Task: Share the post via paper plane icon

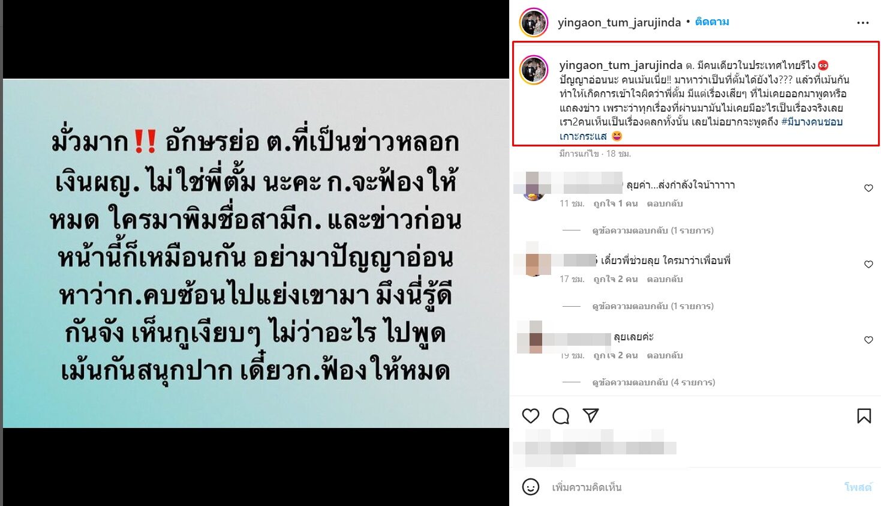Action: pos(591,415)
